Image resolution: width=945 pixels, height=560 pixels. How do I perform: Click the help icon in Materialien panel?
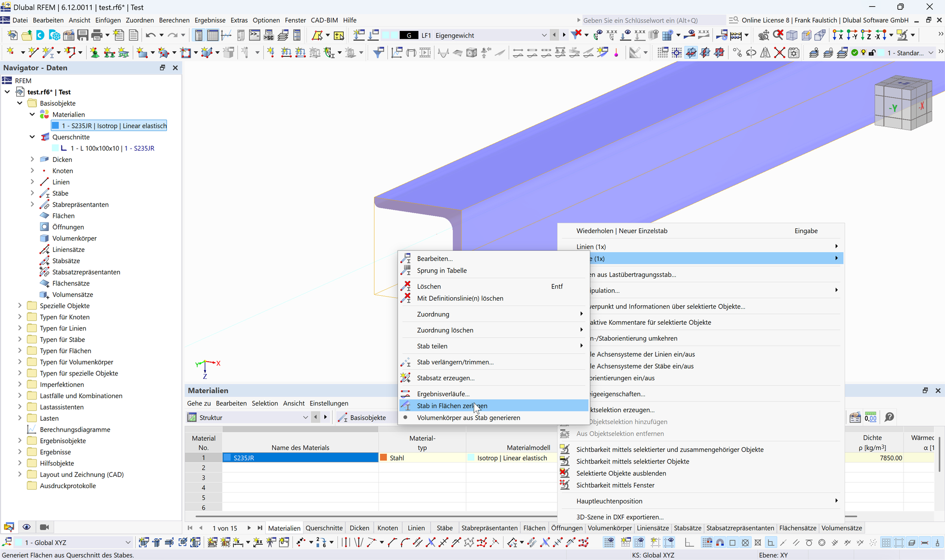pos(889,417)
